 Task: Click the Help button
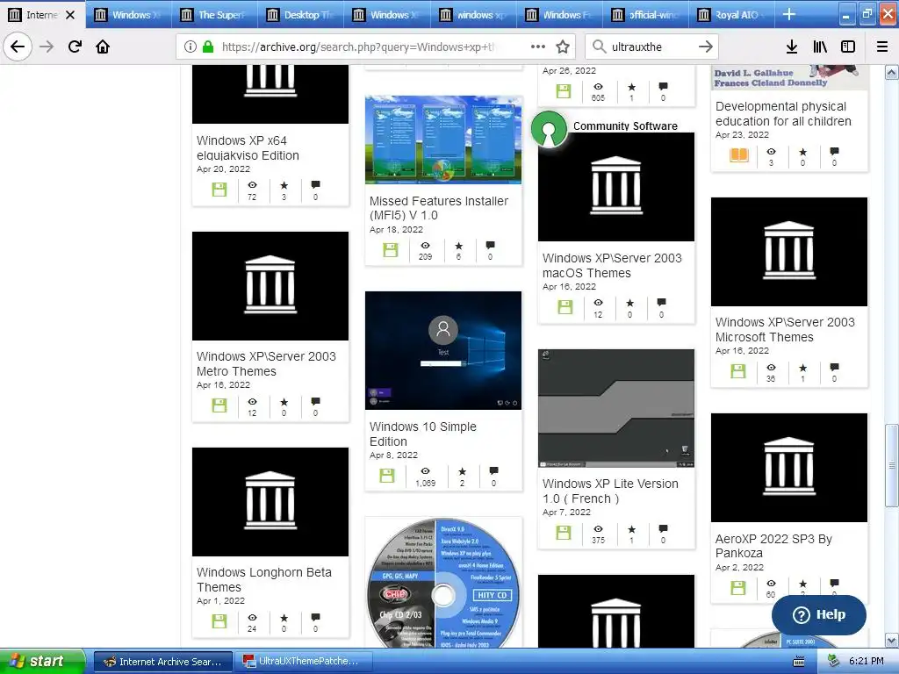[x=819, y=615]
